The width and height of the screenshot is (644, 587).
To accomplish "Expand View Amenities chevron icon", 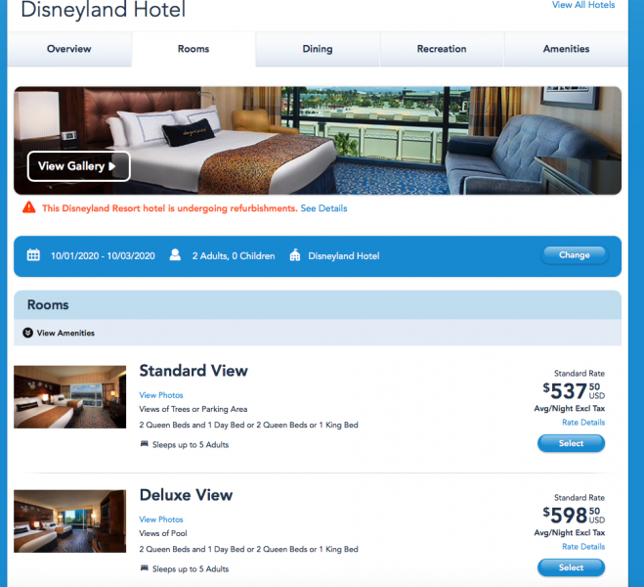I will [28, 333].
